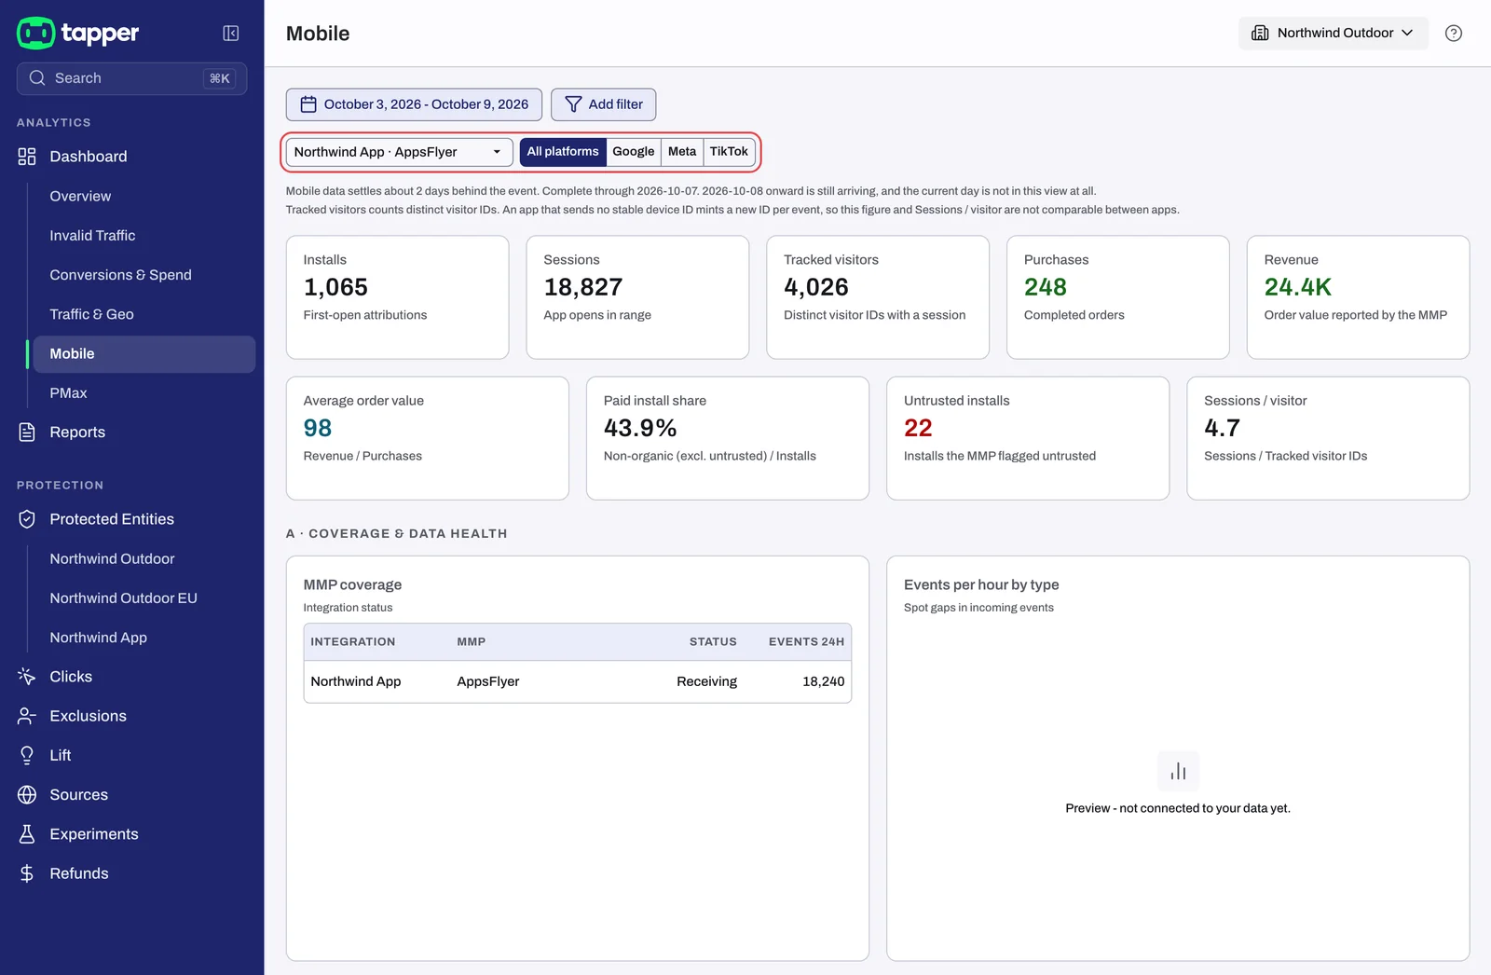This screenshot has height=975, width=1491.
Task: Open the PMax sidebar item
Action: point(68,393)
